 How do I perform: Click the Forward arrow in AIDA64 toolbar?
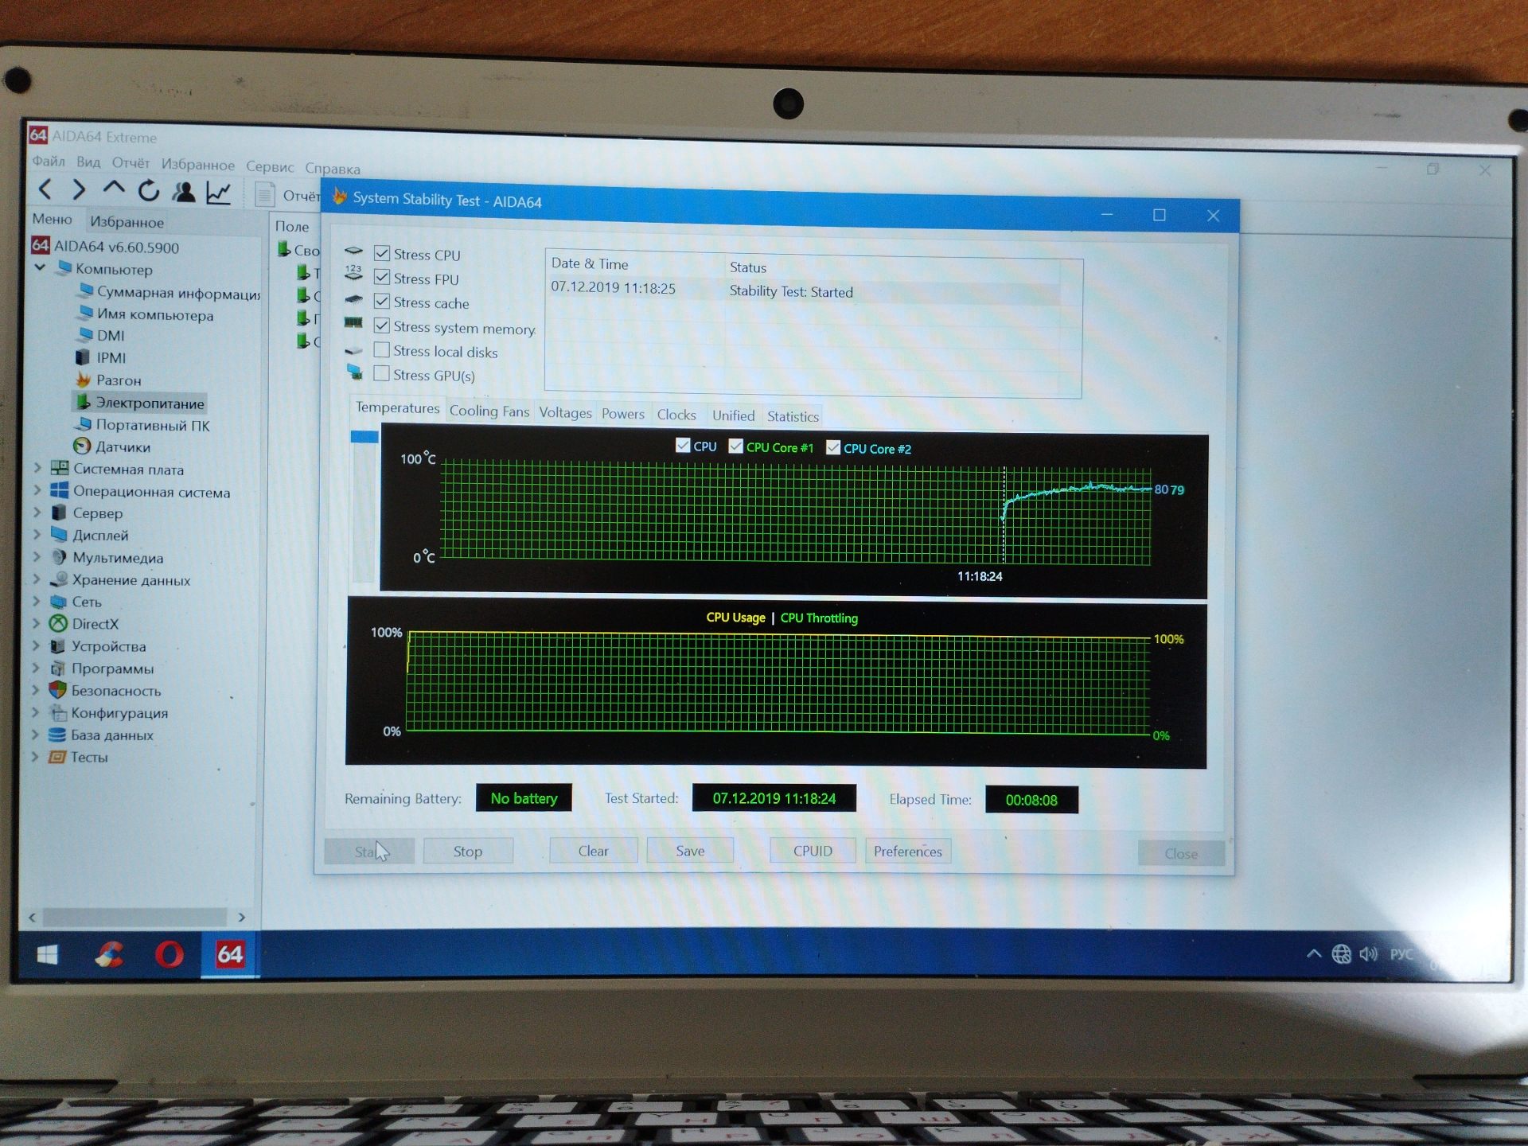pyautogui.click(x=78, y=189)
